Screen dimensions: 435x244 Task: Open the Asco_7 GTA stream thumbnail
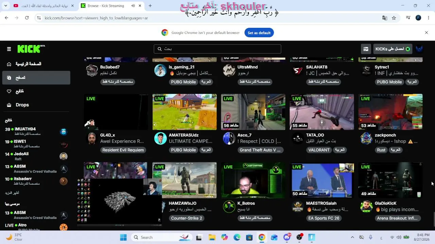(253, 112)
